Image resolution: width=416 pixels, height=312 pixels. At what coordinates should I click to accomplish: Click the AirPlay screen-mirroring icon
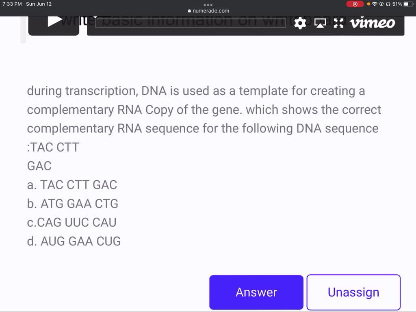(321, 23)
